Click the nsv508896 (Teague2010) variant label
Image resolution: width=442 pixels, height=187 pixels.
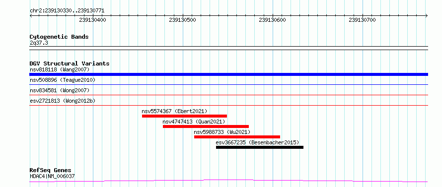(x=63, y=80)
